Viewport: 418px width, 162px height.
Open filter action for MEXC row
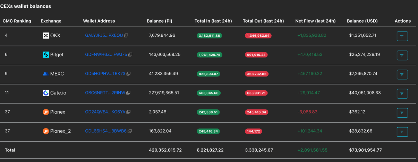pyautogui.click(x=402, y=74)
